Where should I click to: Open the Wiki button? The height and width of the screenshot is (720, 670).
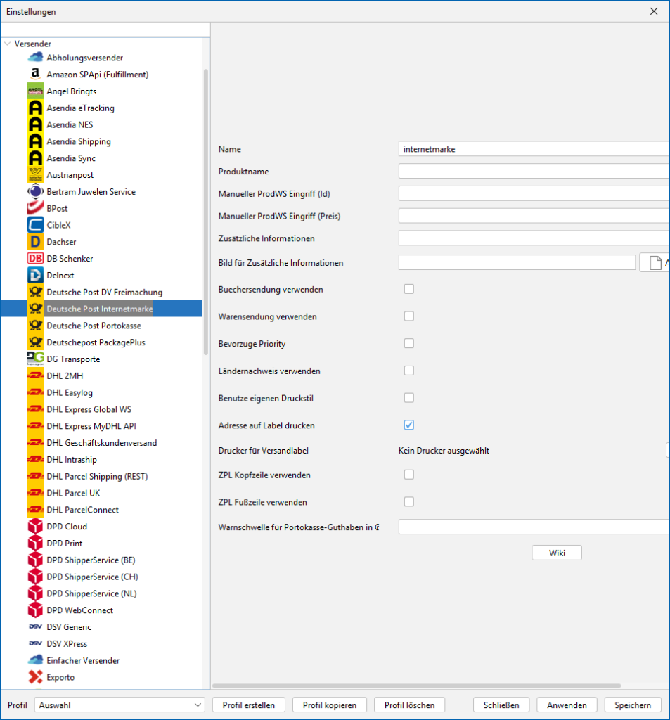tap(556, 553)
